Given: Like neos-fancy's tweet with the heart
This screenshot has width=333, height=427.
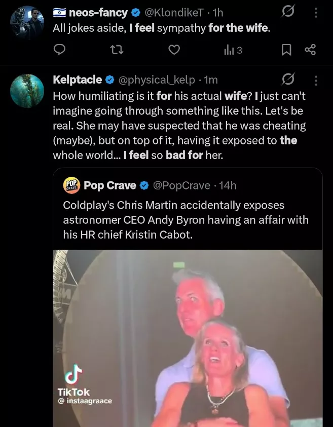Looking at the screenshot, I should (x=174, y=50).
